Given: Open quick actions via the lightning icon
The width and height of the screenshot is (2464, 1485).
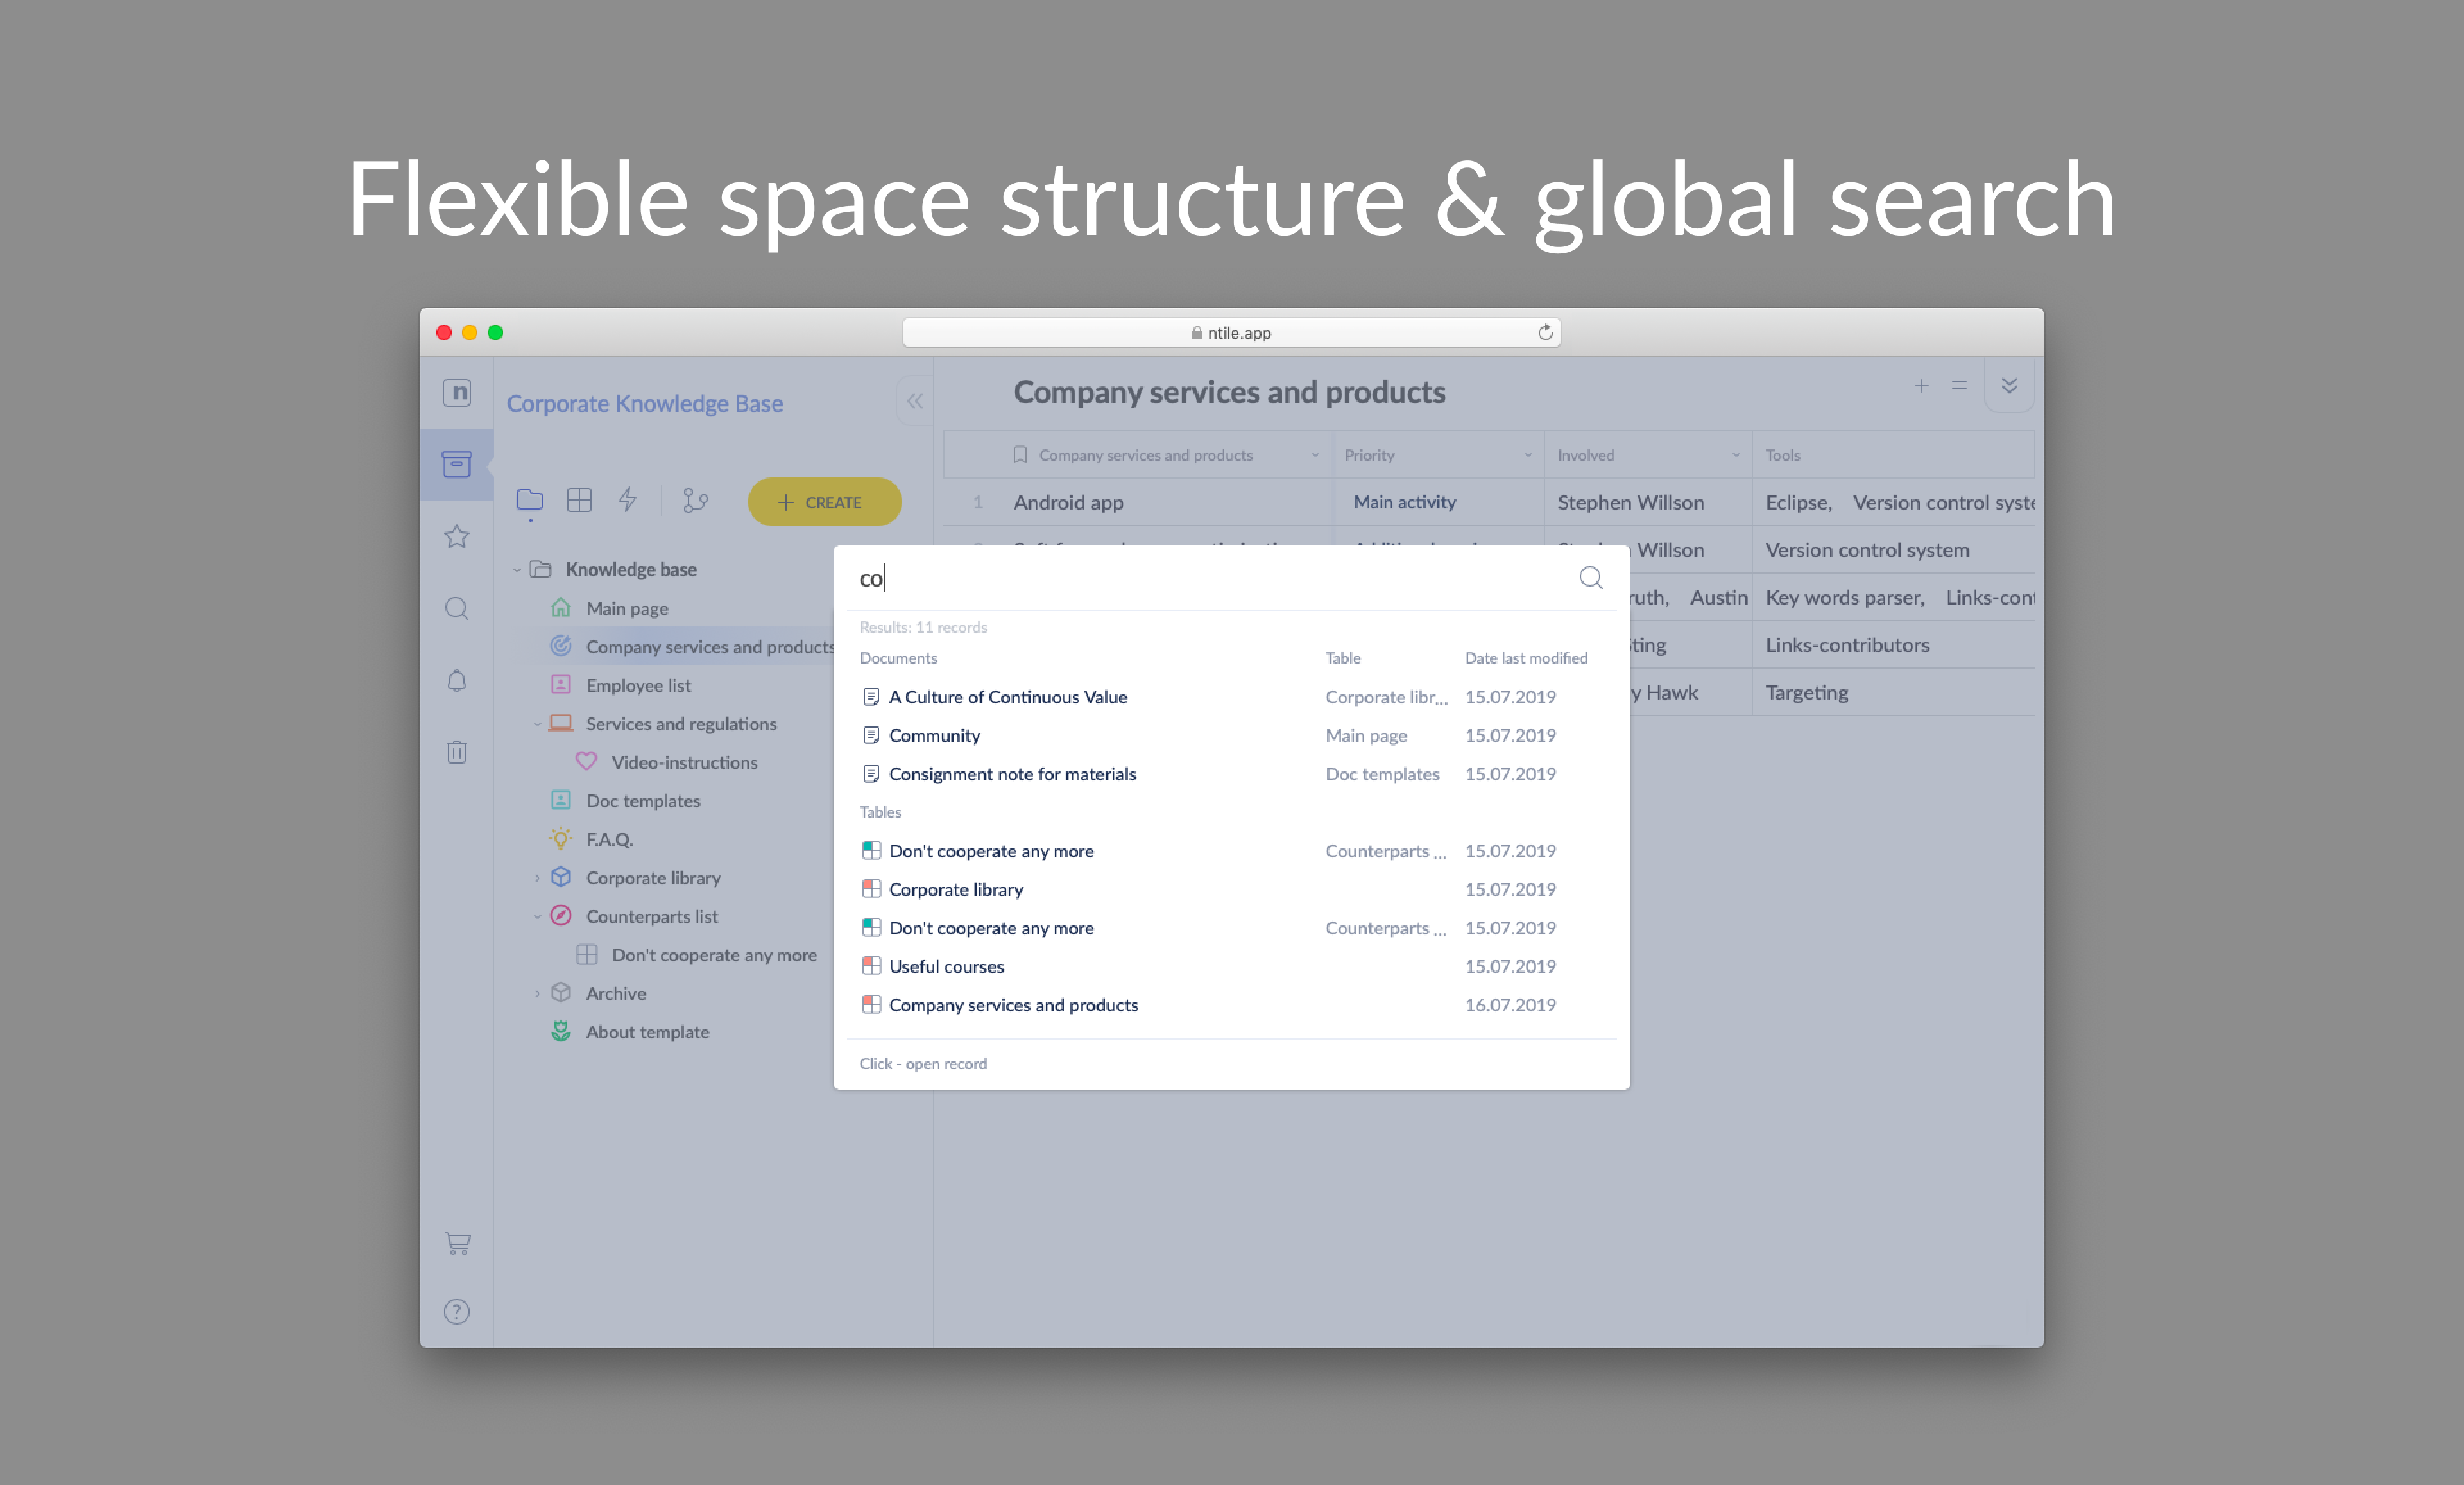Looking at the screenshot, I should pos(628,501).
